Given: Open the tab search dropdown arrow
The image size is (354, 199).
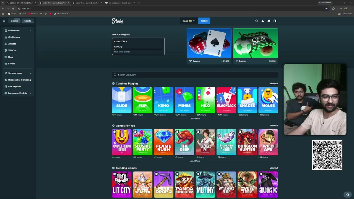Looking at the screenshot, I should [x=3, y=3].
